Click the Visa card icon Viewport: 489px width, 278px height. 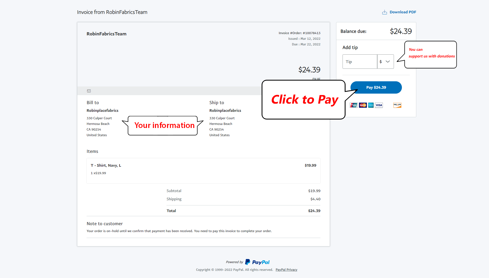(x=379, y=105)
